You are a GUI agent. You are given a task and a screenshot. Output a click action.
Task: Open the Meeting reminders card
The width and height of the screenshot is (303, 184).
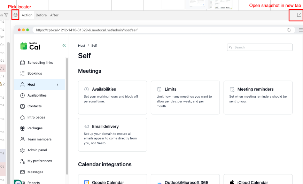click(x=258, y=97)
